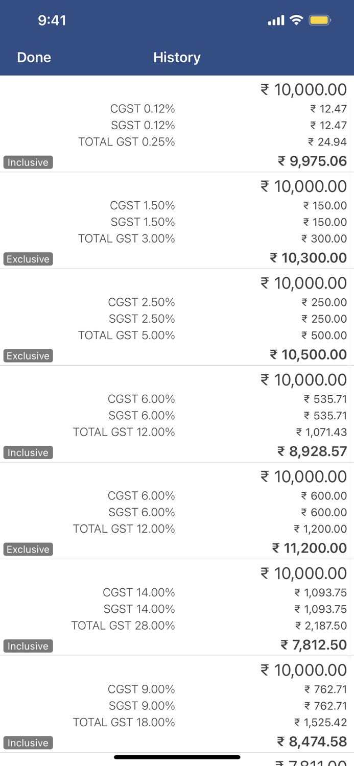Tap the Inclusive badge on the 28.00% GST entry
Image resolution: width=354 pixels, height=766 pixels.
pyautogui.click(x=28, y=645)
